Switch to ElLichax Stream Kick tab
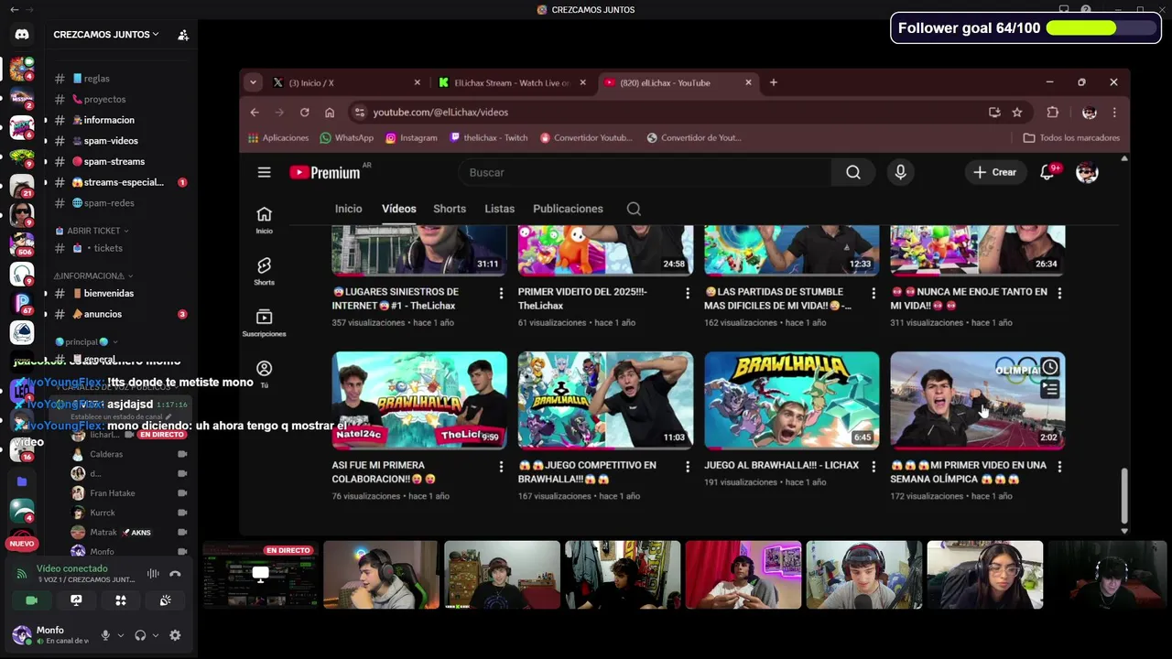The image size is (1172, 659). click(511, 82)
